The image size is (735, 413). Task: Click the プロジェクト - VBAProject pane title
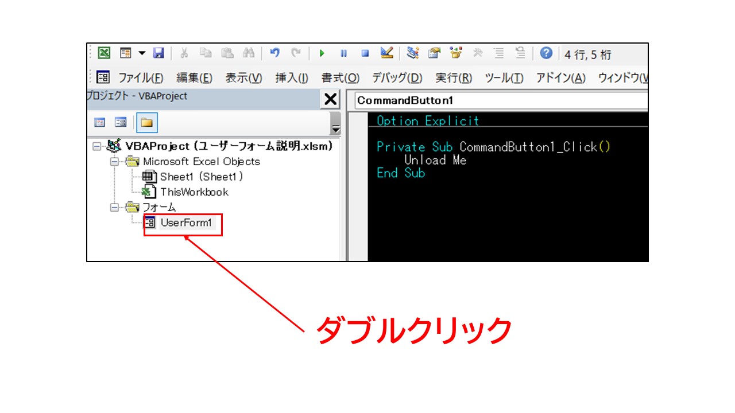[x=137, y=96]
